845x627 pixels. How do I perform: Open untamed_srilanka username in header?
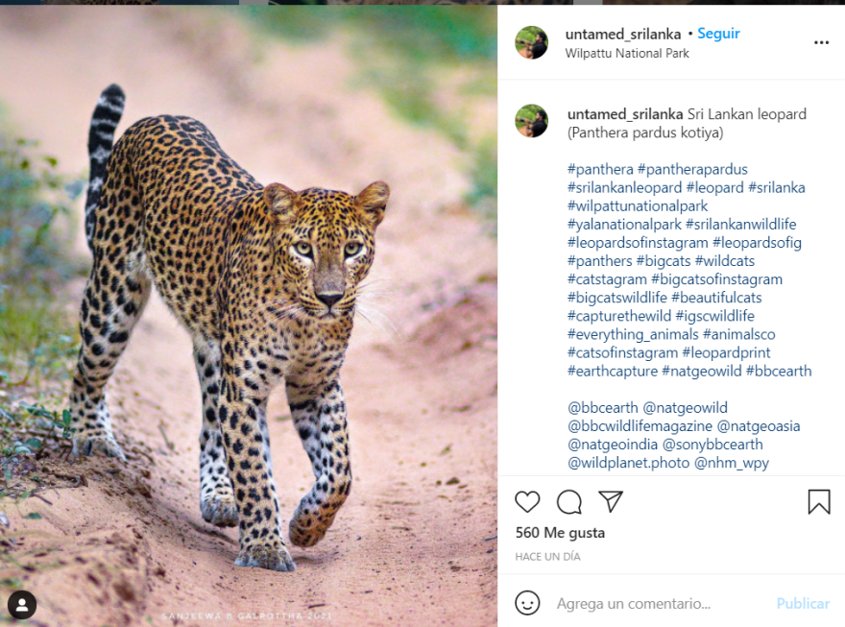[x=622, y=34]
